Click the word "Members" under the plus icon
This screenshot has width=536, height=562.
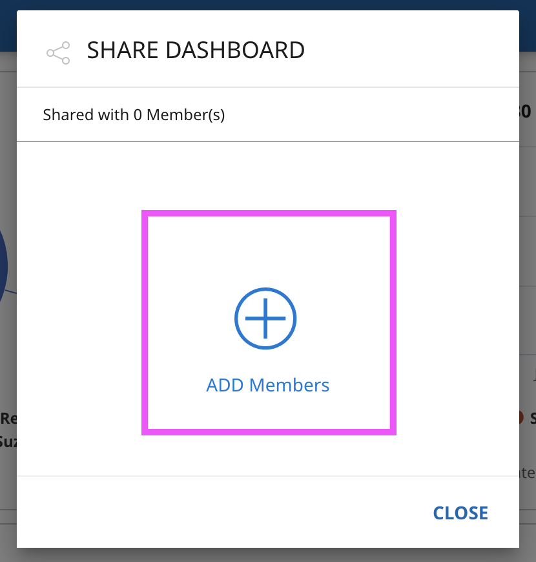(289, 386)
